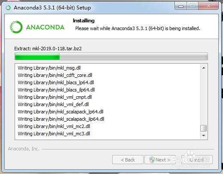Select the mkl_cdft_core.dll log entry
223x174 pixels.
(55, 75)
